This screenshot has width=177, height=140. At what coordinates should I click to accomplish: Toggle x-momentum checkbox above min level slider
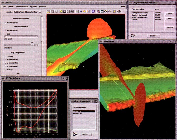click(x=5, y=30)
